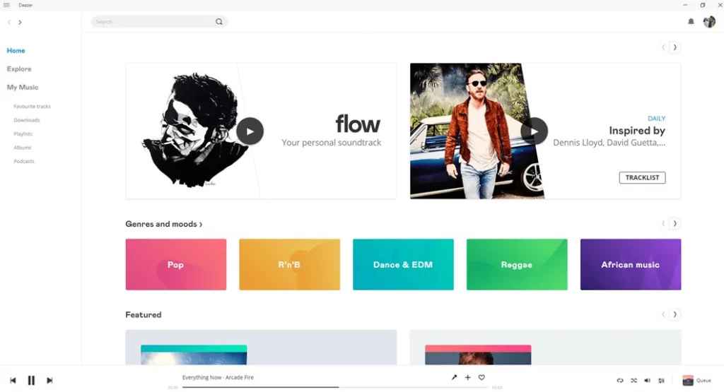Open the Dance & EDM genre tile
The image size is (724, 392).
[403, 265]
